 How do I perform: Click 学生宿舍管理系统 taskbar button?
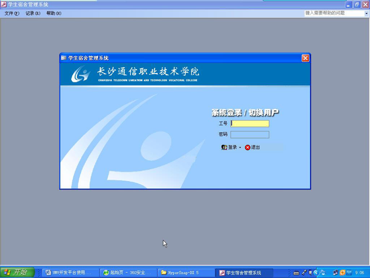coord(245,272)
